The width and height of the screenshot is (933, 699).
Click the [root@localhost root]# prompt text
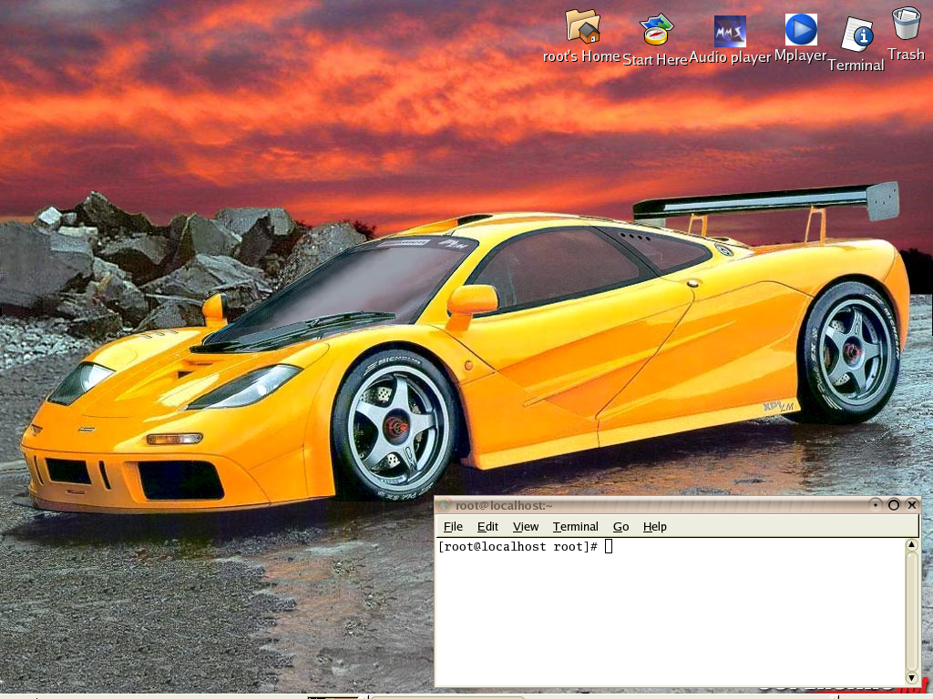[x=518, y=546]
